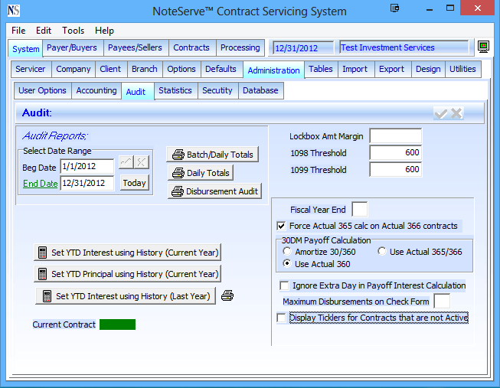The width and height of the screenshot is (500, 388).
Task: Click the date range cancel X icon
Action: pyautogui.click(x=141, y=162)
